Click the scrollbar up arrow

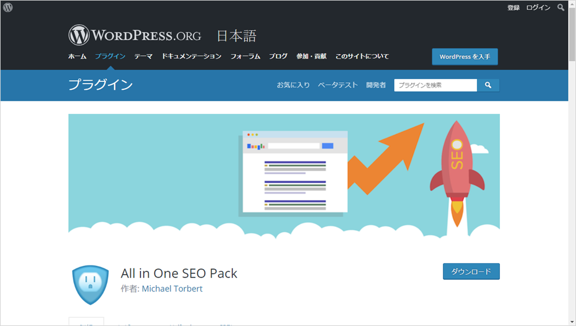(x=572, y=3)
